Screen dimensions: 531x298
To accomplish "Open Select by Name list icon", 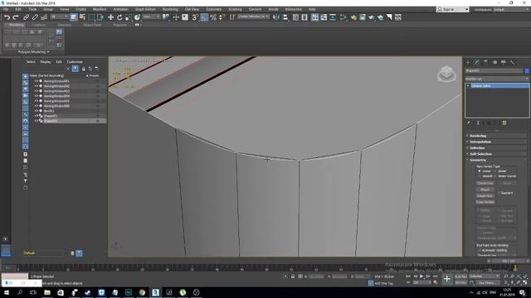I will tap(82, 17).
